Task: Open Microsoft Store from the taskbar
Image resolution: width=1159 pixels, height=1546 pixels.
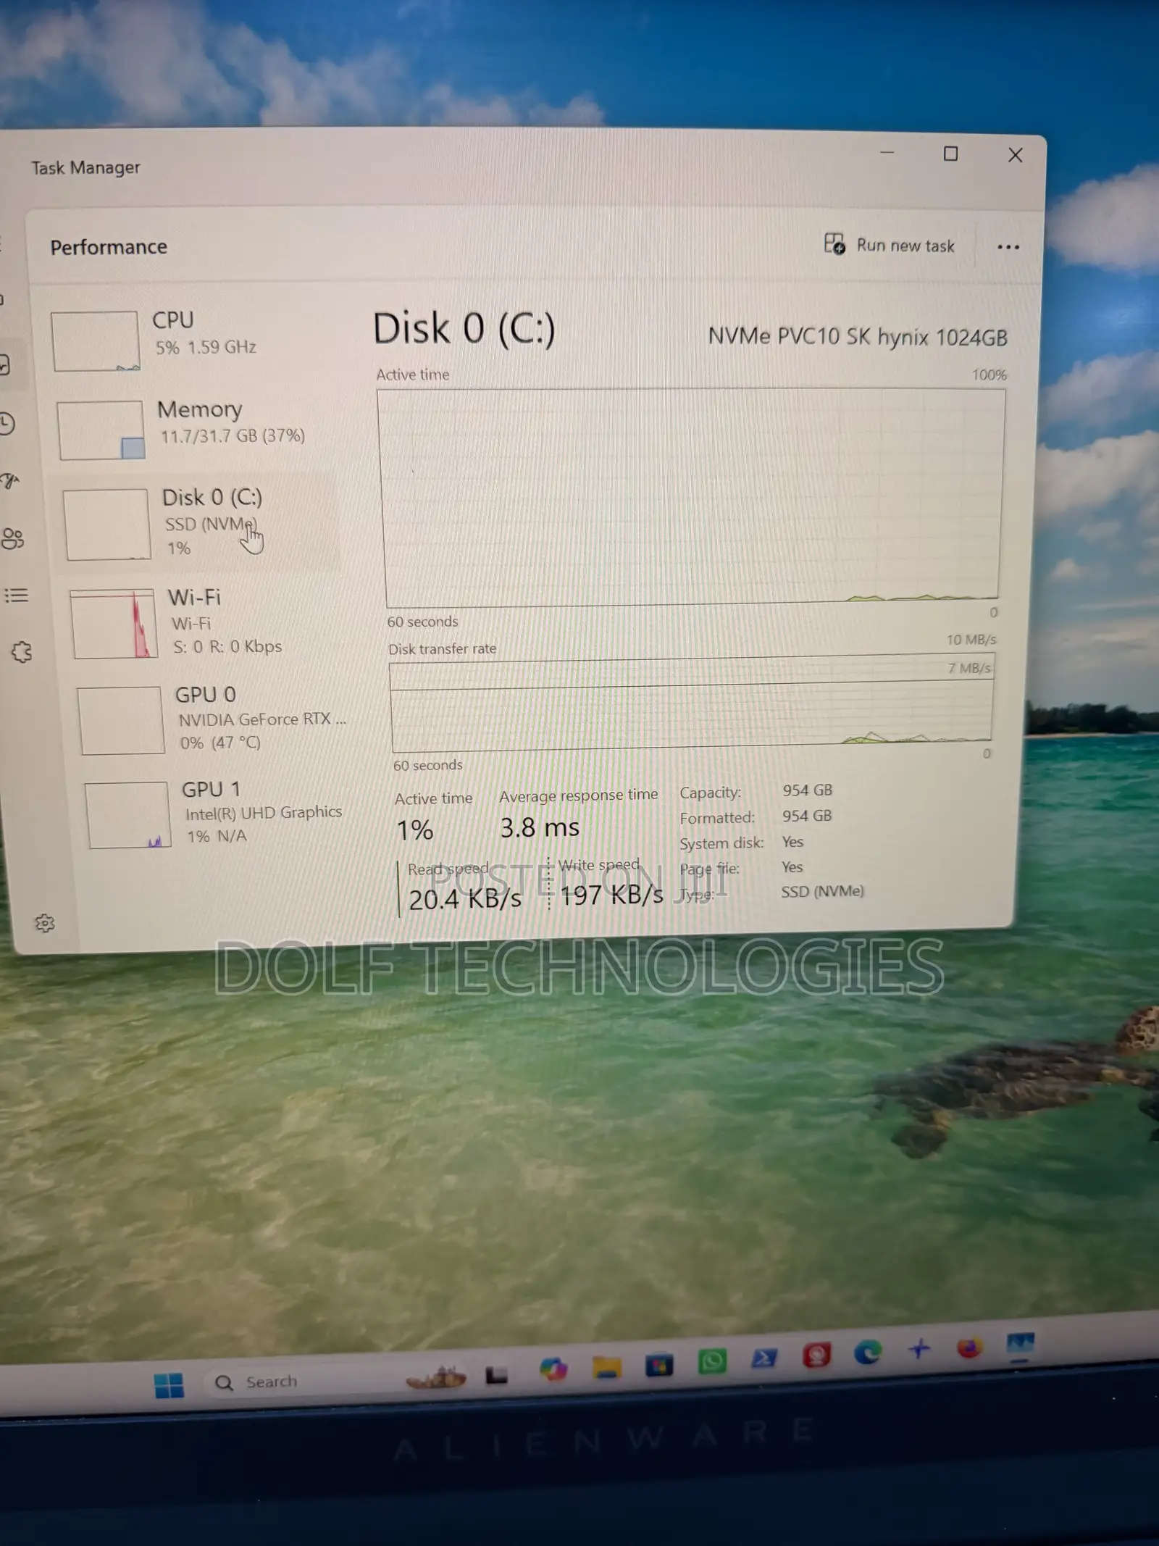Action: click(659, 1365)
